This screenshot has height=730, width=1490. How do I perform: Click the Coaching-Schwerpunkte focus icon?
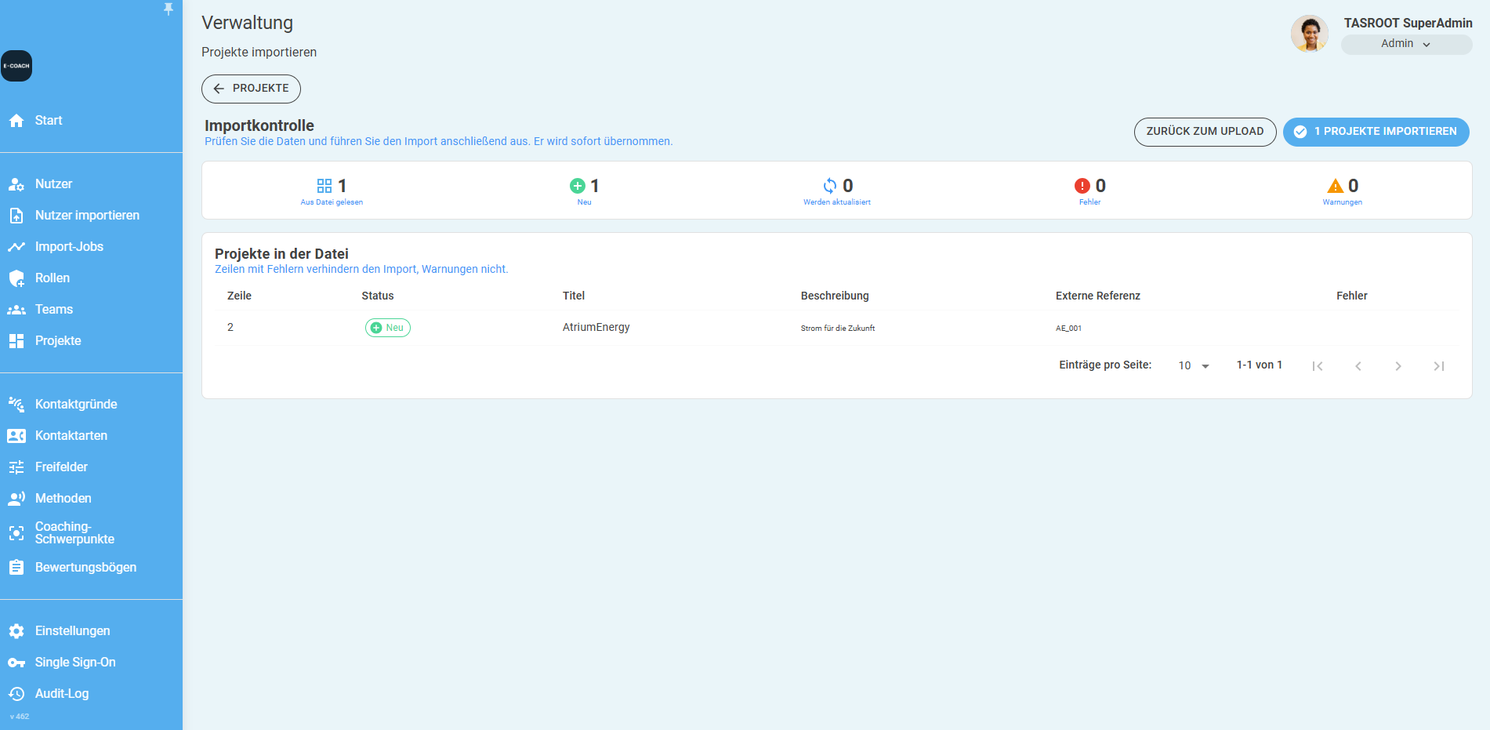click(16, 533)
